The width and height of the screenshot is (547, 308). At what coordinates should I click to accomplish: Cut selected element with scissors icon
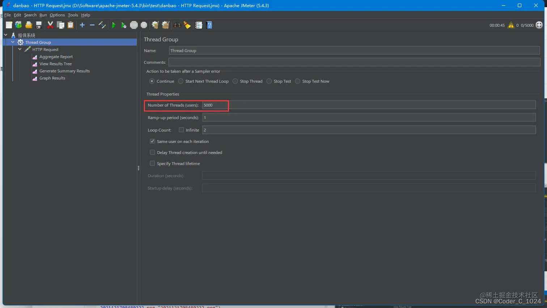coord(50,25)
